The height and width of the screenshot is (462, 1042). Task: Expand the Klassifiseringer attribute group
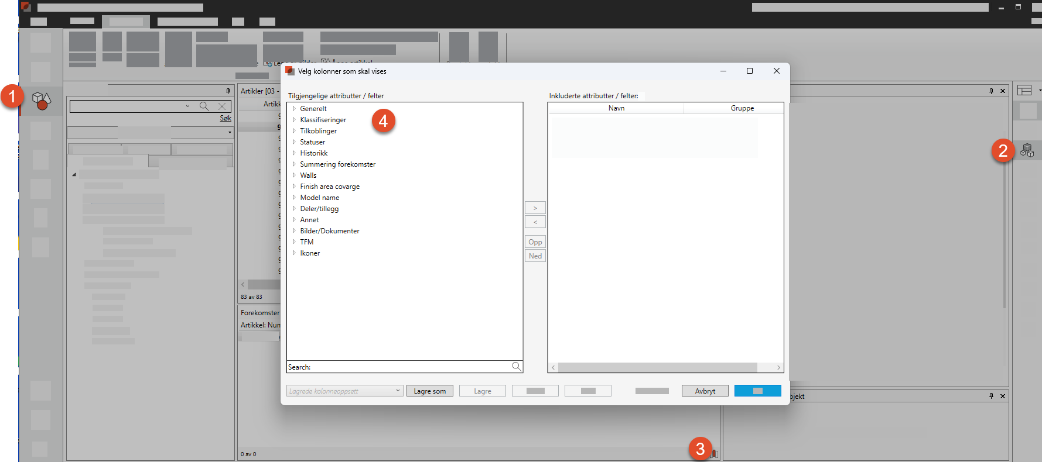(x=294, y=120)
